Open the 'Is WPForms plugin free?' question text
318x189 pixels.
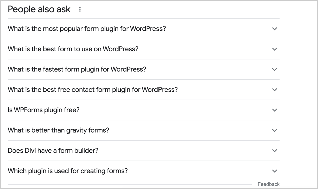(44, 110)
